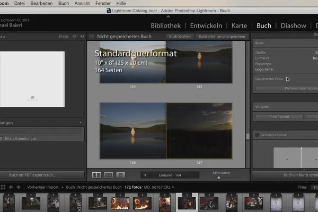Image resolution: width=318 pixels, height=212 pixels.
Task: Set preview zoom to 4:1
Action: (82, 37)
